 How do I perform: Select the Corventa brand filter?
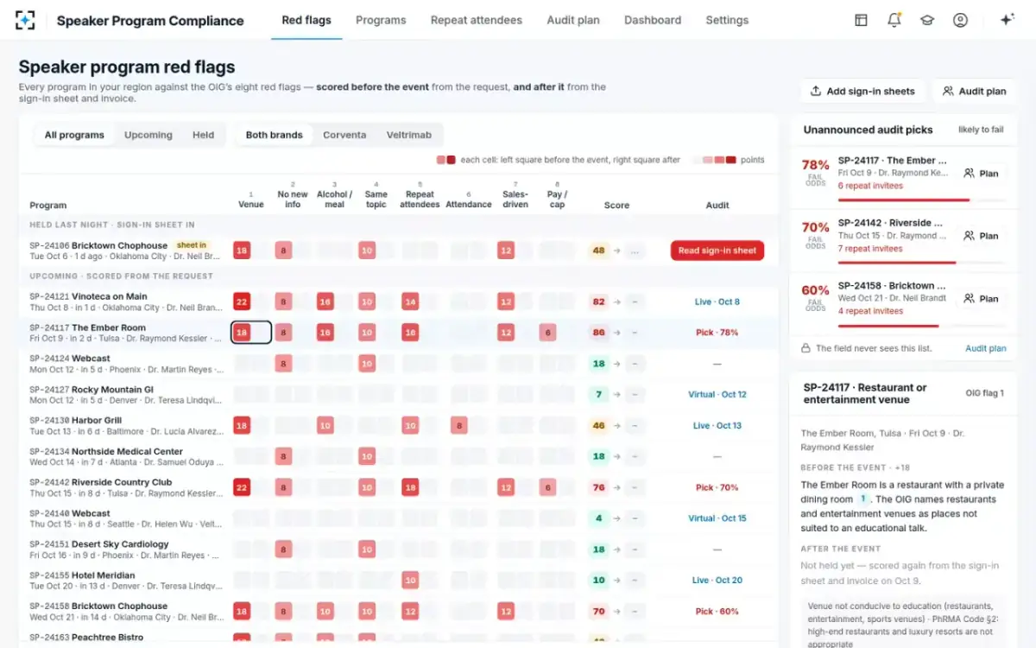(344, 135)
